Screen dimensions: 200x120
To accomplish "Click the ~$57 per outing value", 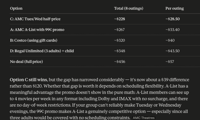I will [170, 62].
